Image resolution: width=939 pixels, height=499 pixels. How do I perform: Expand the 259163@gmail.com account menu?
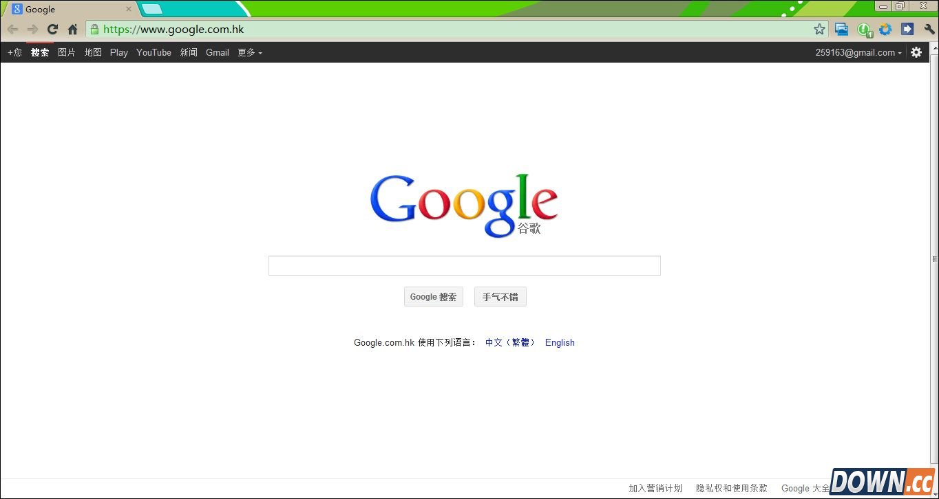[858, 52]
